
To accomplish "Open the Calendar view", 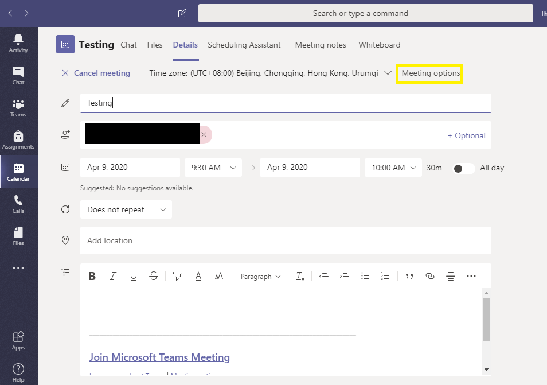I will pyautogui.click(x=18, y=172).
